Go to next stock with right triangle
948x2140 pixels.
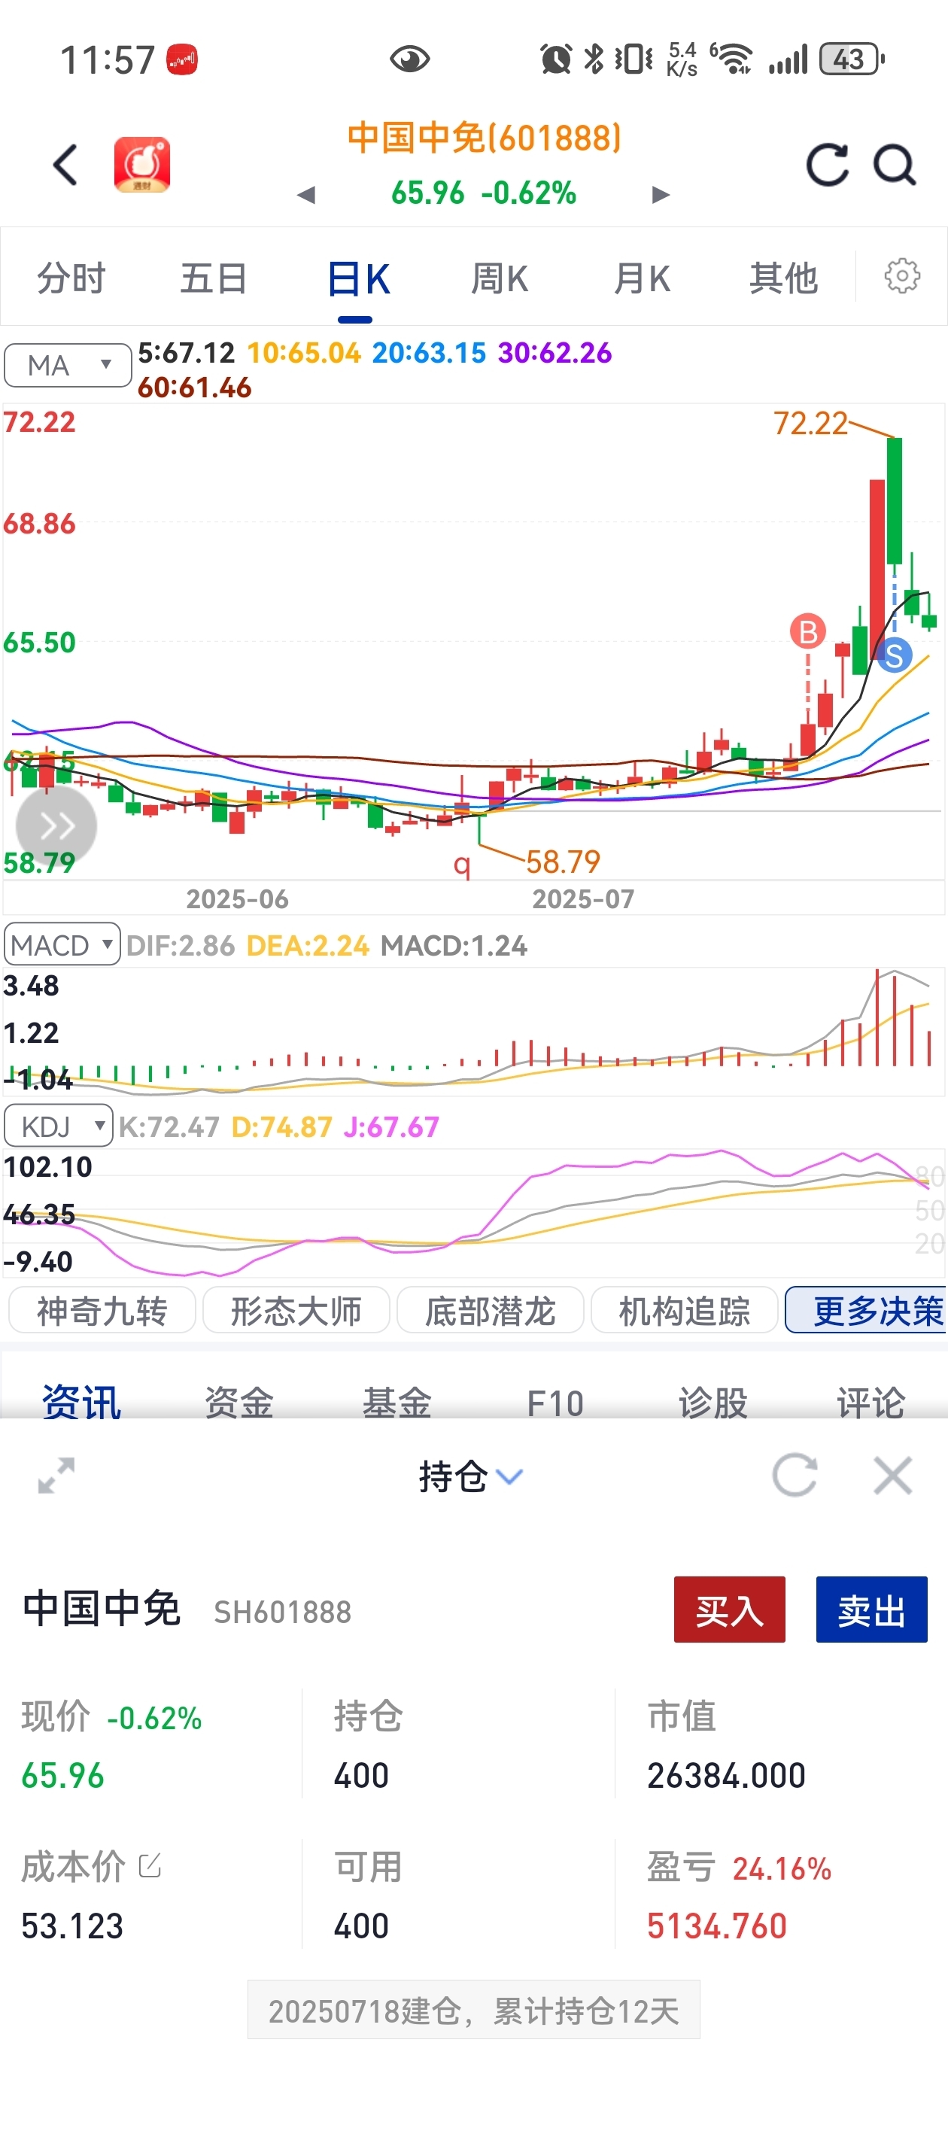point(661,195)
